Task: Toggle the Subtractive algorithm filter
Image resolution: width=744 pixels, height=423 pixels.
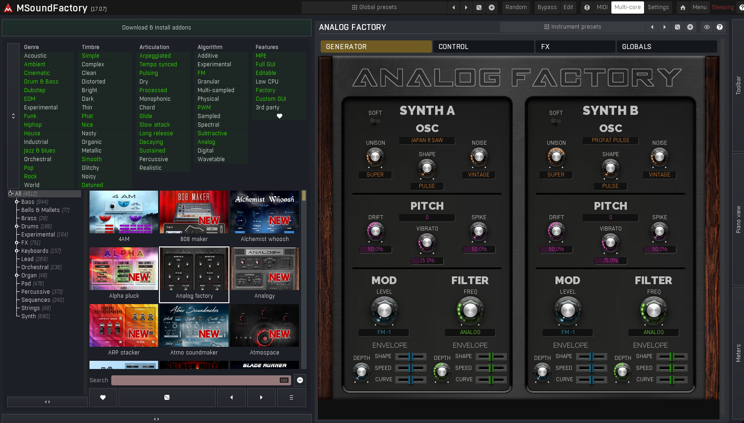Action: (x=212, y=133)
